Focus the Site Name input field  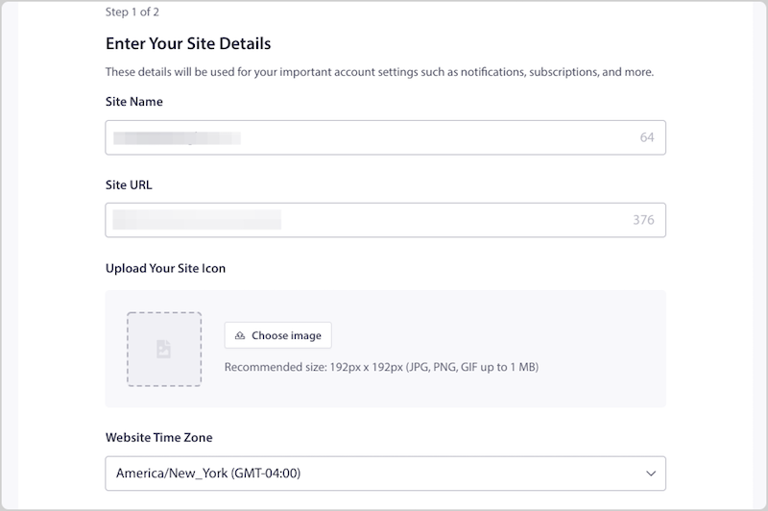(x=385, y=137)
